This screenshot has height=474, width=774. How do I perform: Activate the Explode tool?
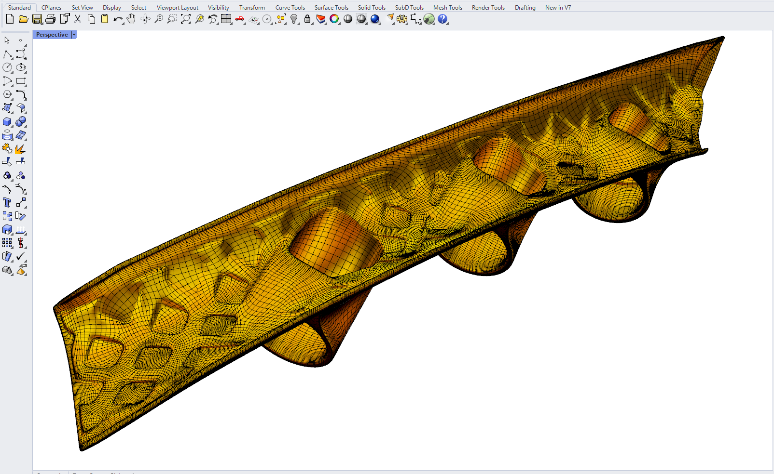[x=20, y=149]
